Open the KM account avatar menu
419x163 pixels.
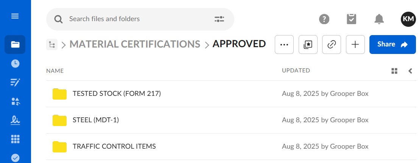point(408,19)
